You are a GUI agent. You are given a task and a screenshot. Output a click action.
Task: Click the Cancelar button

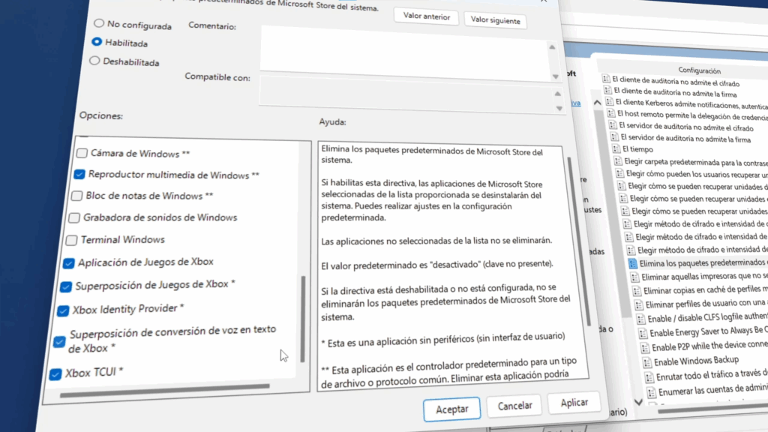(x=514, y=406)
